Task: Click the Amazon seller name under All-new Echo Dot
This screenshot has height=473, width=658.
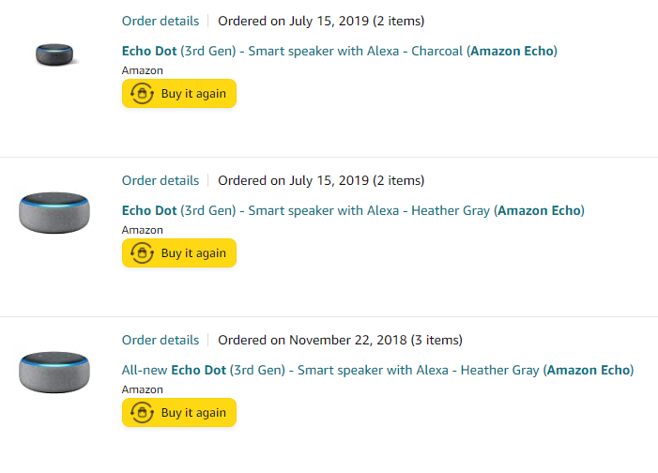Action: coord(143,389)
